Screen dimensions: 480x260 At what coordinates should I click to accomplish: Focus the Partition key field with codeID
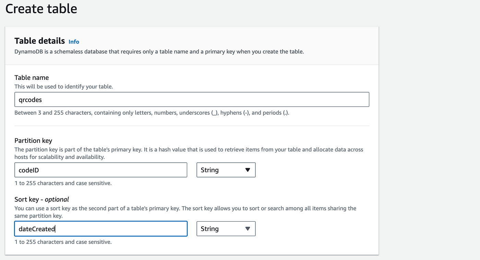100,170
